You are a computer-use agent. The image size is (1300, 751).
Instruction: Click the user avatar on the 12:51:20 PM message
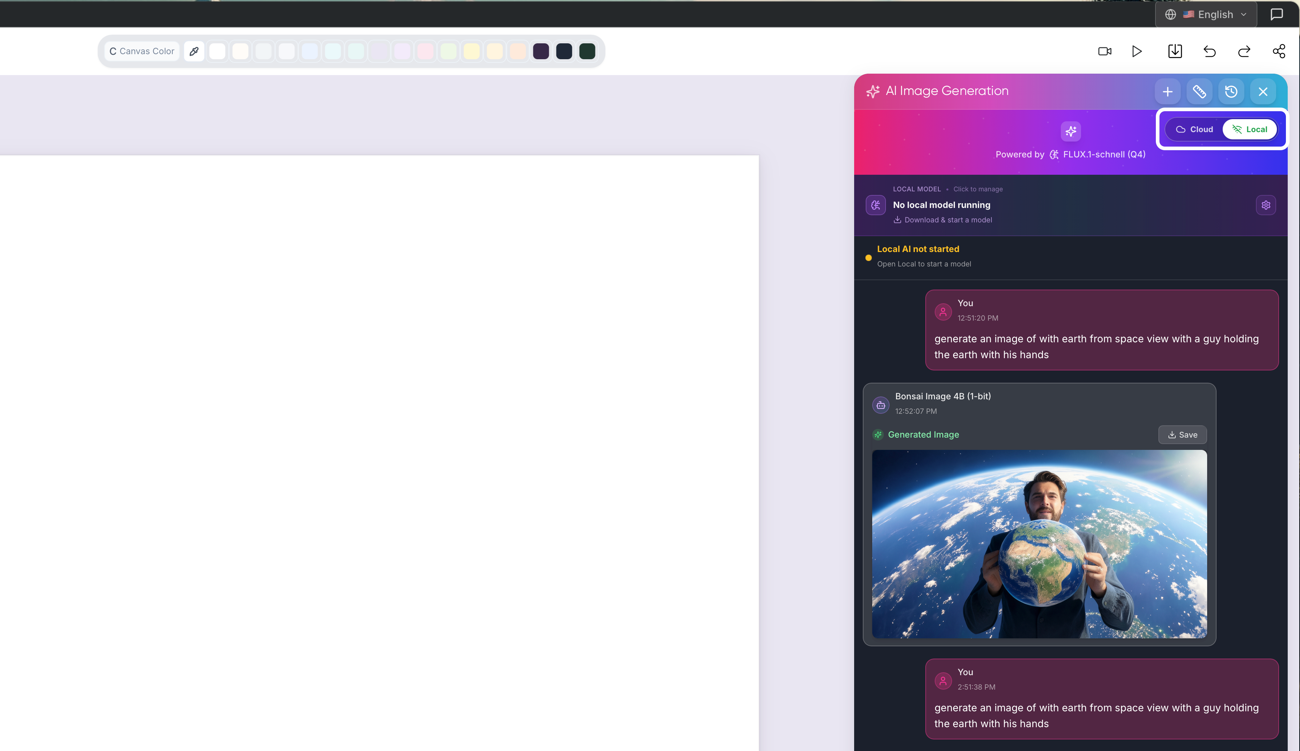click(943, 311)
